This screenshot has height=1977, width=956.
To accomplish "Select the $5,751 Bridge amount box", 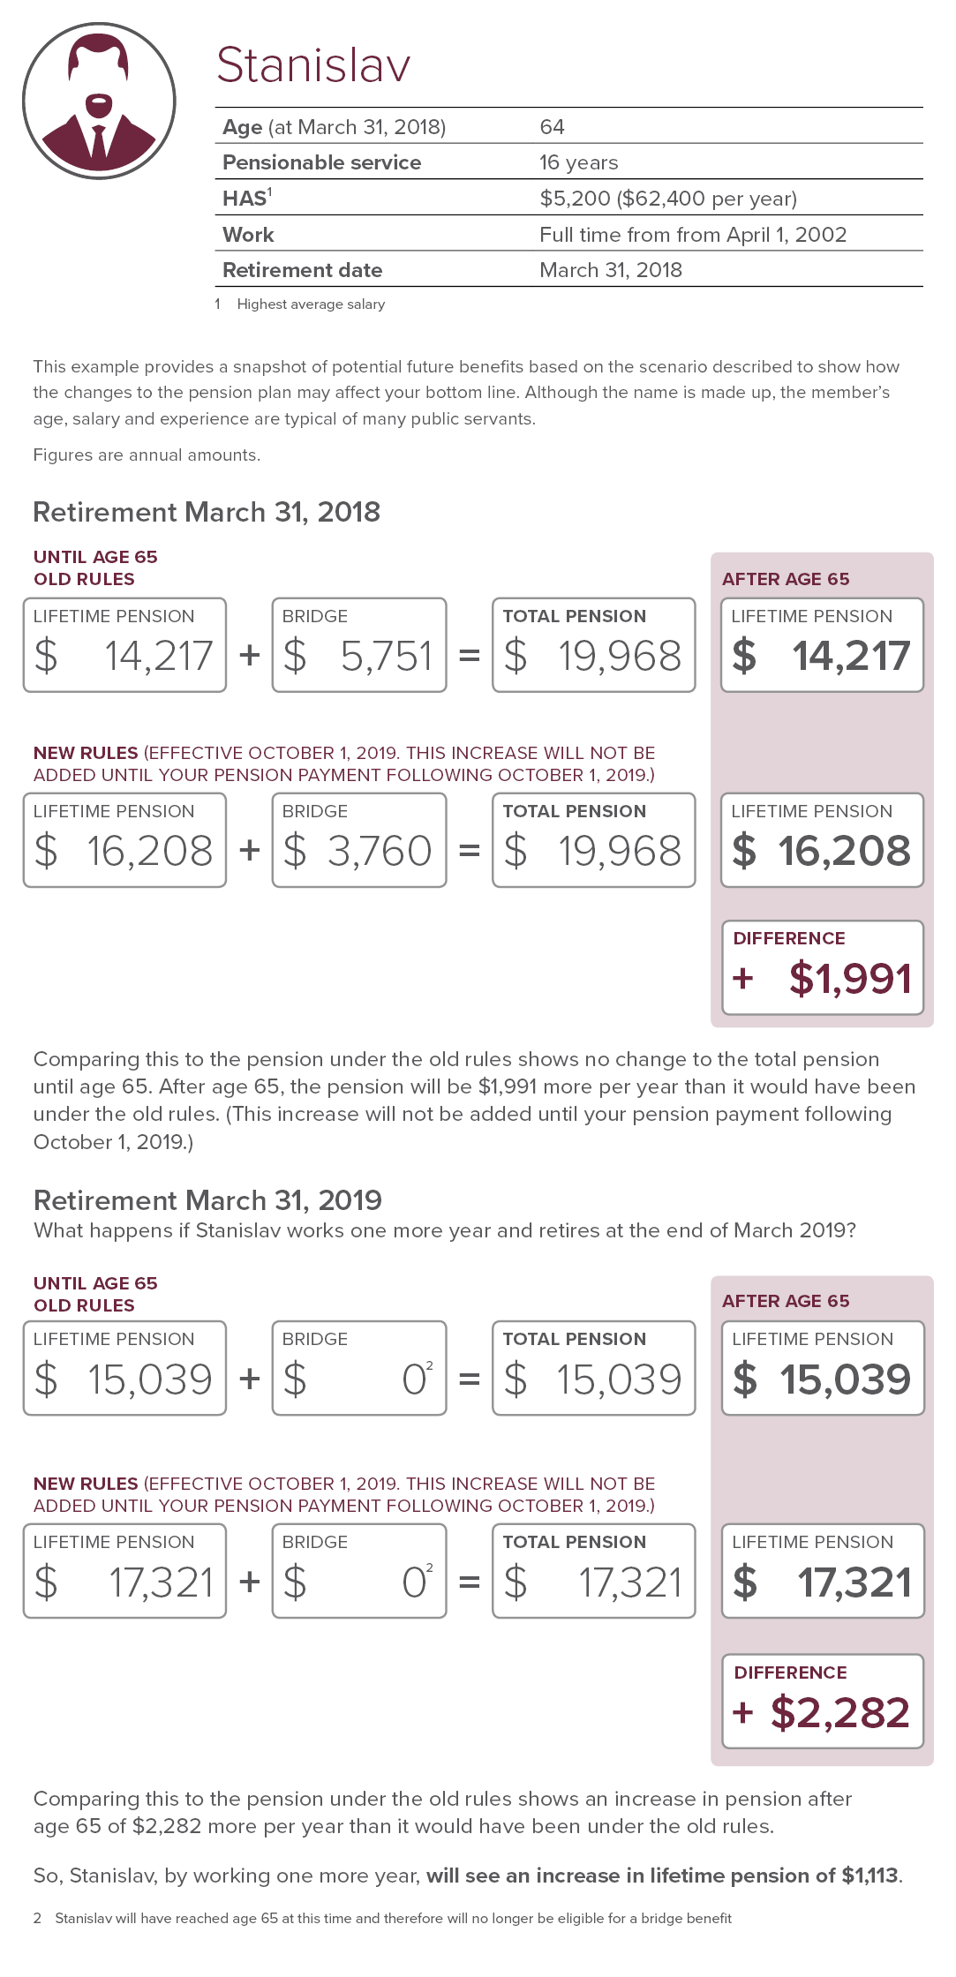I will point(358,645).
